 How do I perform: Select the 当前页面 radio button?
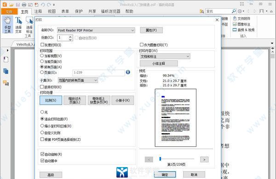tap(42, 62)
